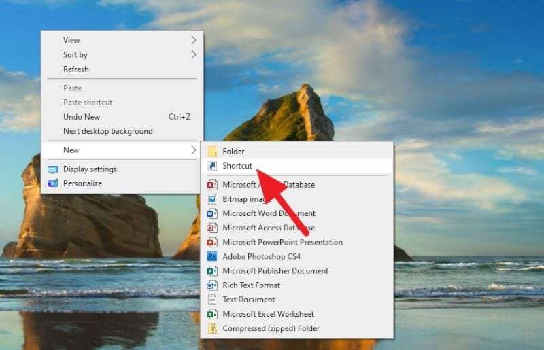The width and height of the screenshot is (544, 350).
Task: Select the Paste shortcut entry
Action: point(122,103)
